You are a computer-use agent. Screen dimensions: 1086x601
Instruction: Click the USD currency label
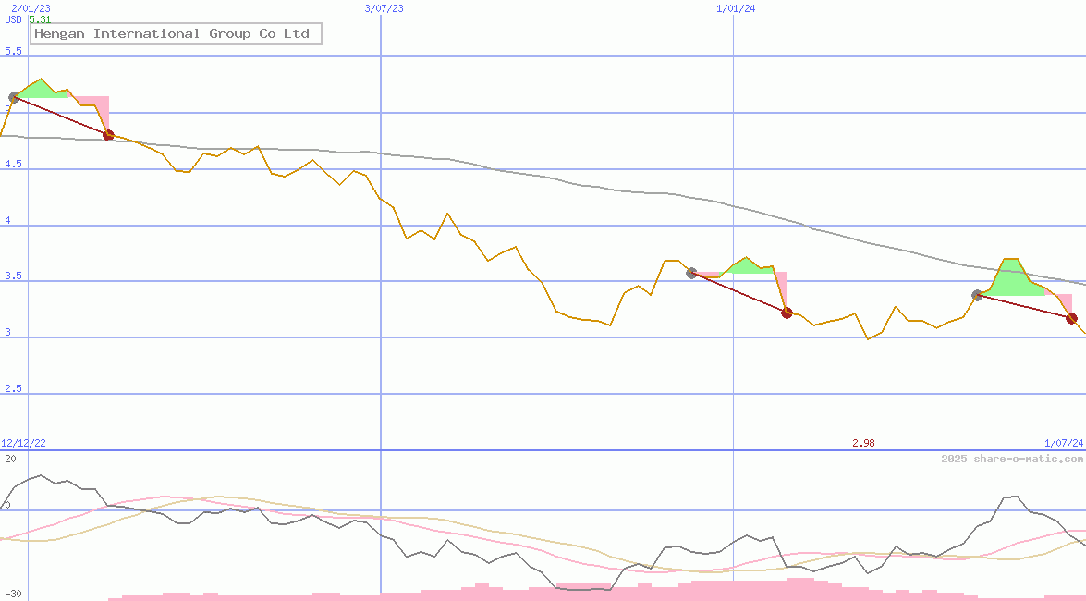(x=14, y=19)
